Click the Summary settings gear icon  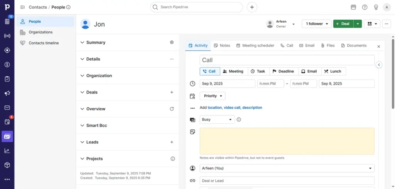click(172, 42)
